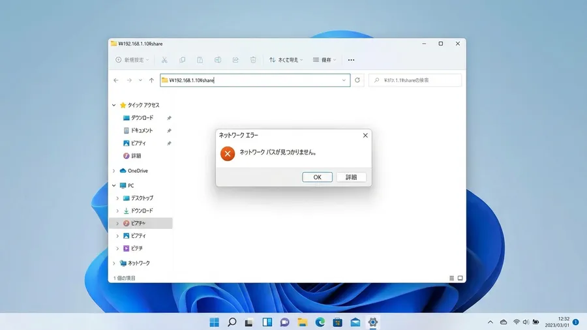The height and width of the screenshot is (330, 587).
Task: Select the pinned Pictures folder under Quick Access
Action: tap(135, 143)
